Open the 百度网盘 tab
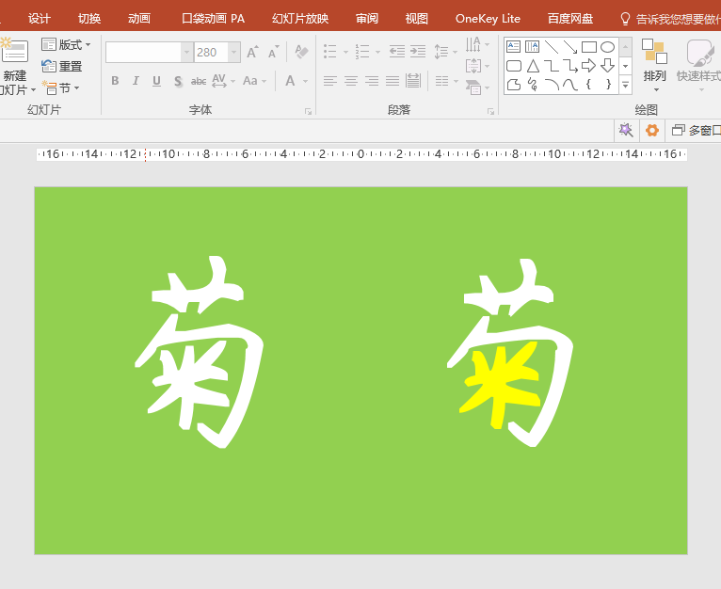The height and width of the screenshot is (589, 721). [x=570, y=19]
